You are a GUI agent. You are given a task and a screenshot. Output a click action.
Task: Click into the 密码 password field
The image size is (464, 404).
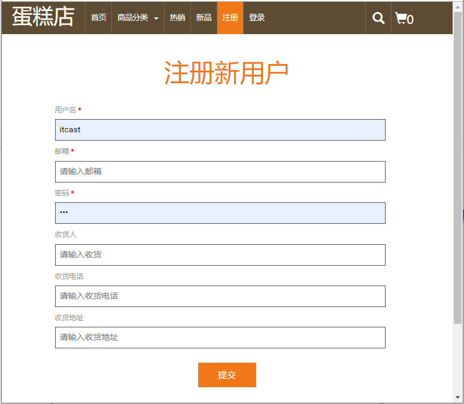pos(220,213)
